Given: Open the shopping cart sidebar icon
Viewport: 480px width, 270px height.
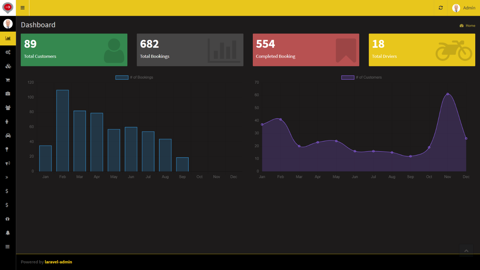Looking at the screenshot, I should tap(8, 80).
